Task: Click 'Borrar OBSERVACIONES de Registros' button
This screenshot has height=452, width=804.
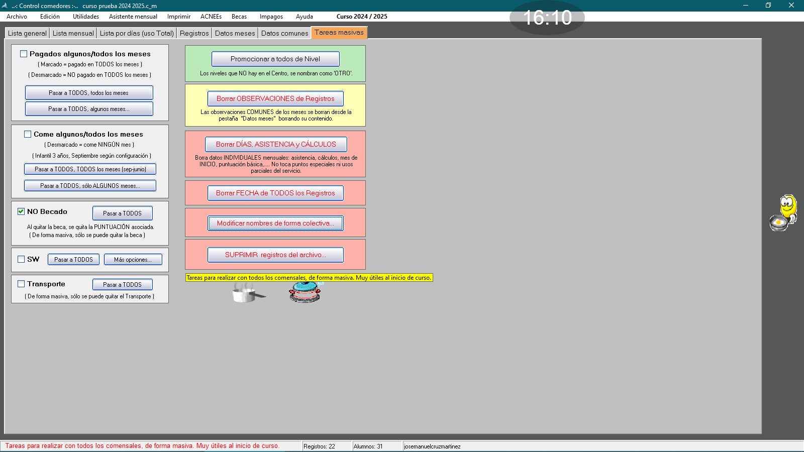Action: 275,98
